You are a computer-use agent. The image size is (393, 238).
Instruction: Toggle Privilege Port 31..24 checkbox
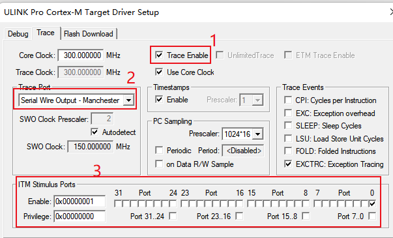pyautogui.click(x=173, y=216)
